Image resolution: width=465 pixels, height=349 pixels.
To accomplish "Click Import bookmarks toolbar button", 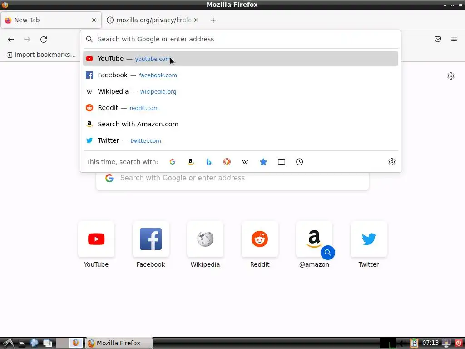I will (41, 55).
